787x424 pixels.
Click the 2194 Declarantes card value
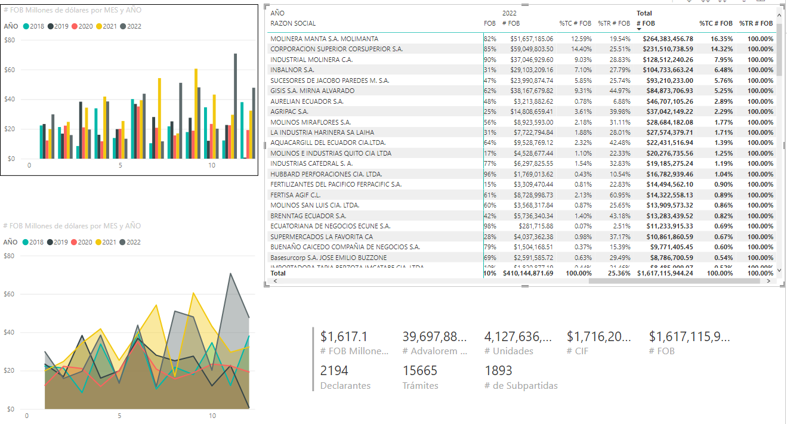tap(334, 371)
